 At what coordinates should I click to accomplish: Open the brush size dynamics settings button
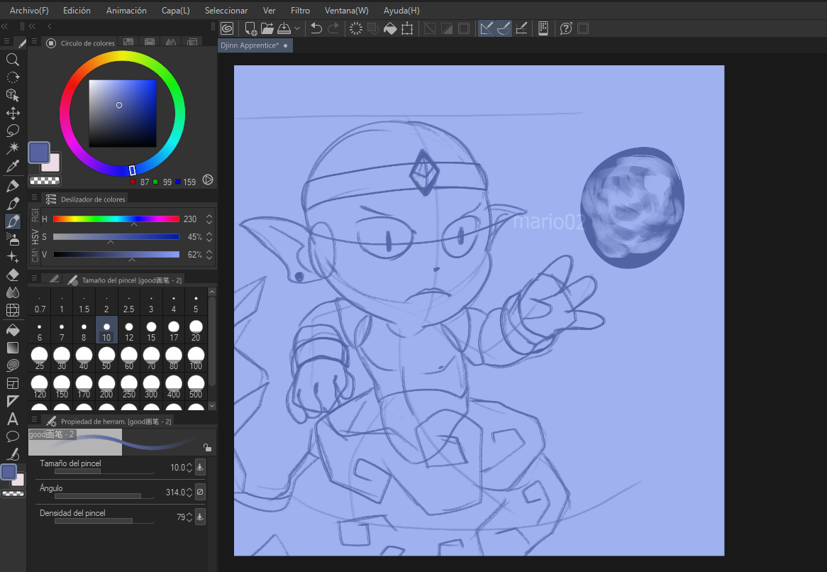[200, 467]
